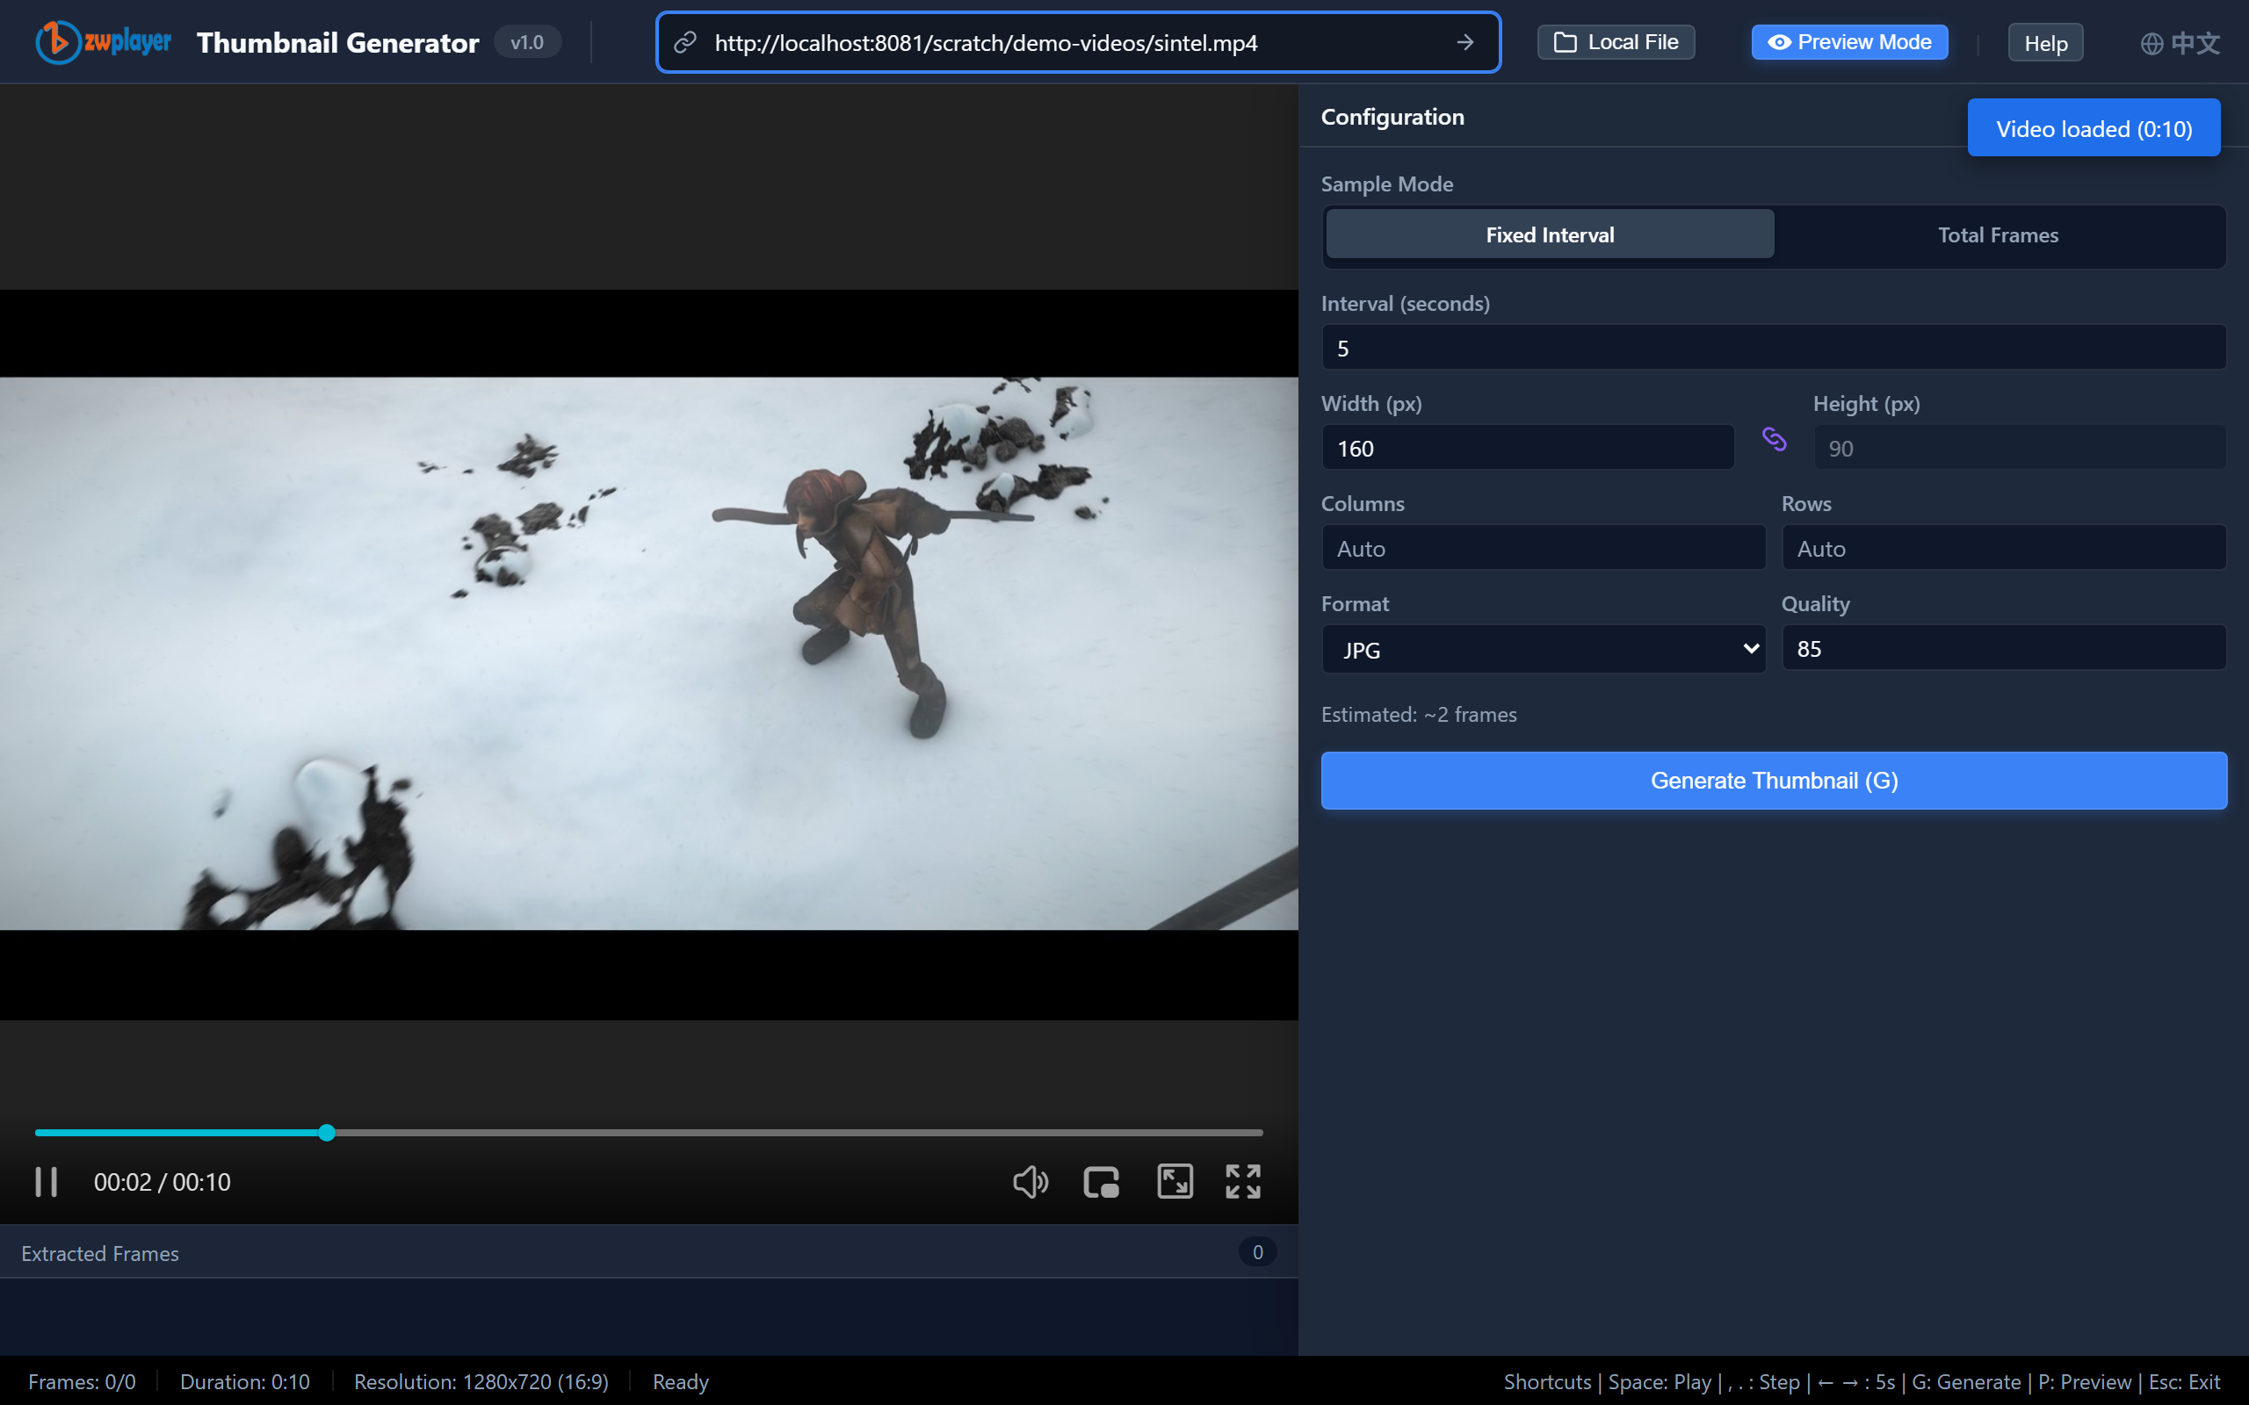Image resolution: width=2249 pixels, height=1405 pixels.
Task: Click the 'Configuration' panel heading
Action: tap(1392, 116)
